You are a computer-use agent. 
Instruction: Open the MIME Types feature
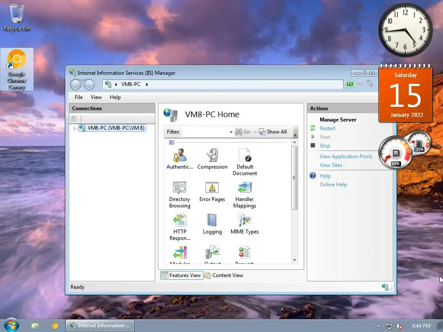coord(245,224)
